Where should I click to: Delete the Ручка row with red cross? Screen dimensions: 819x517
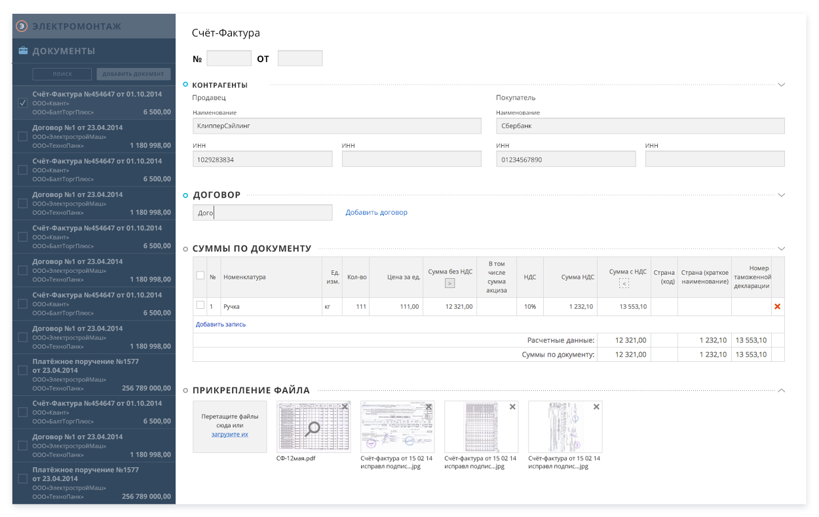[778, 306]
